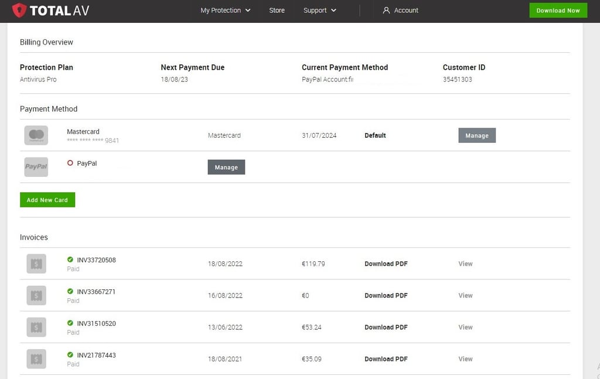The image size is (600, 379).
Task: Click green paid checkmark of INV33720508
Action: [70, 260]
